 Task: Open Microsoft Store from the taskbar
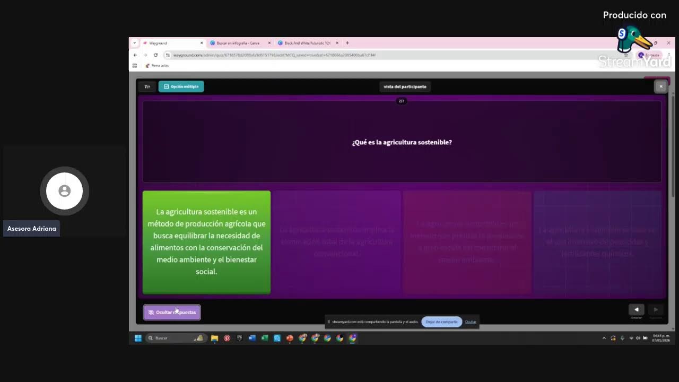click(277, 338)
